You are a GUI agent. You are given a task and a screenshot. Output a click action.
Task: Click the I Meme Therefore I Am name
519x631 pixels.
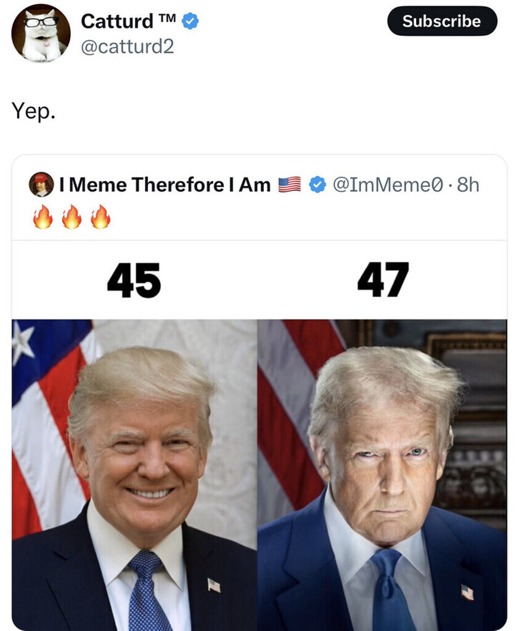(x=165, y=185)
